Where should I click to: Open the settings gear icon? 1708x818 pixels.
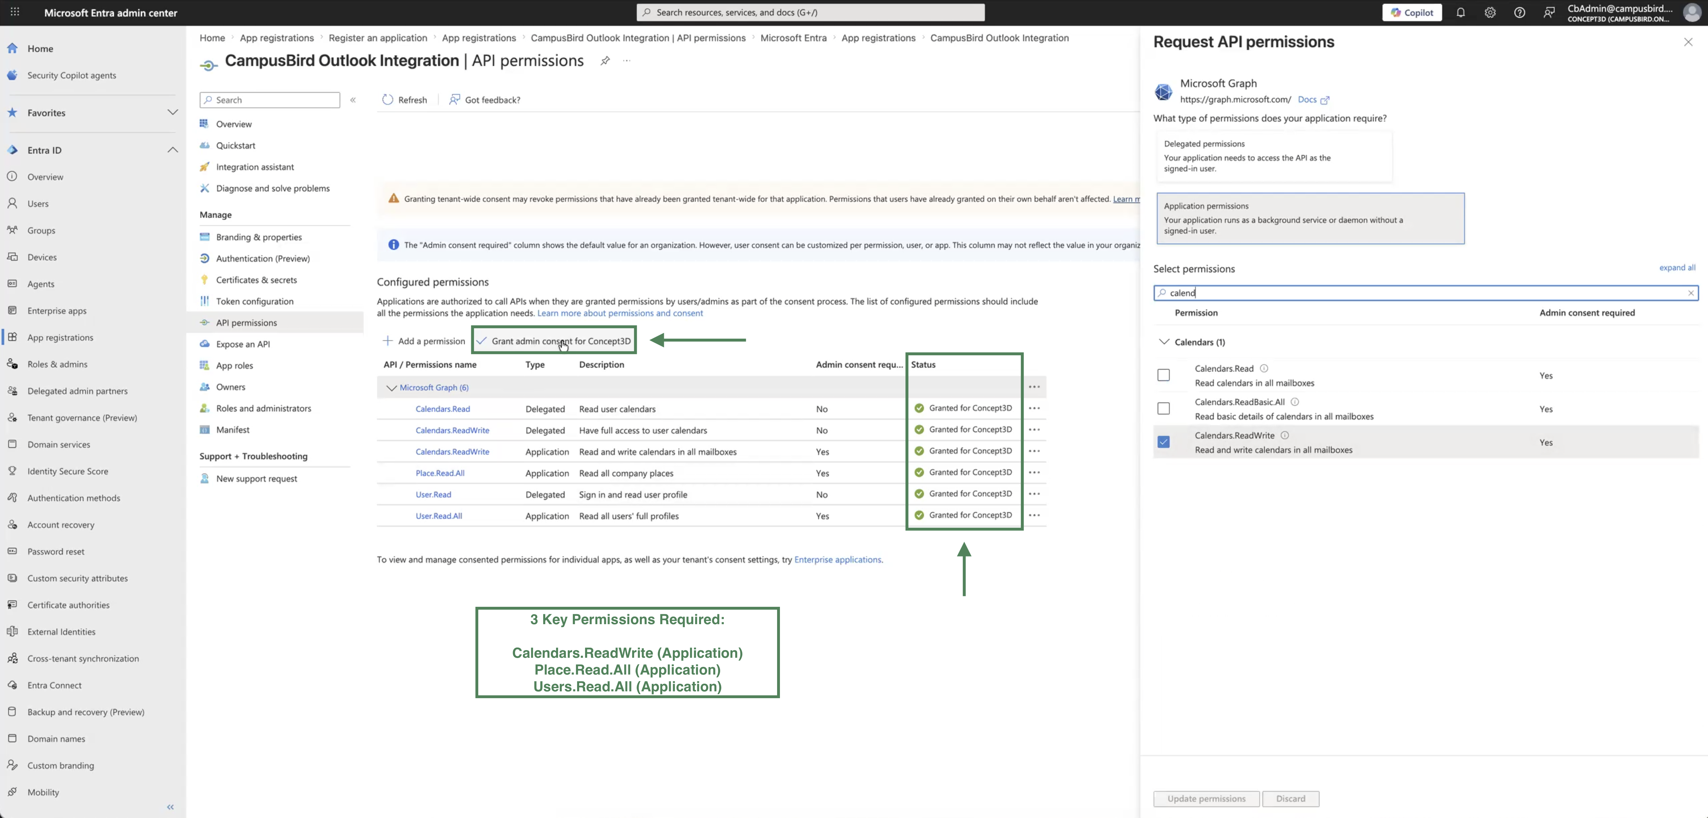[1490, 13]
